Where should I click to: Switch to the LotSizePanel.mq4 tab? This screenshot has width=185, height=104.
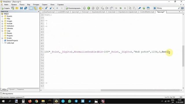click(48, 12)
